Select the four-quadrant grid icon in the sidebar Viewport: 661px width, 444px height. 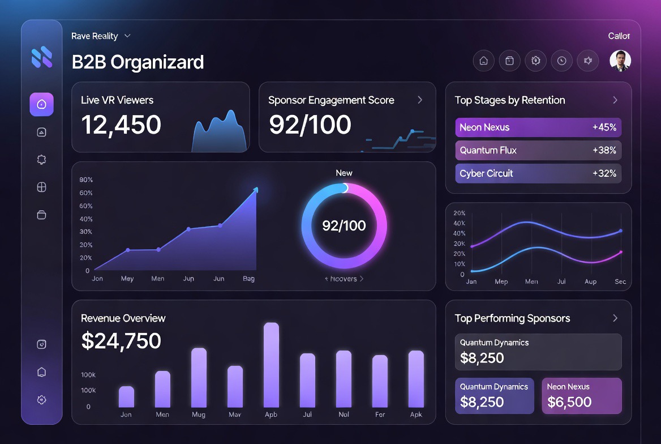click(x=41, y=187)
